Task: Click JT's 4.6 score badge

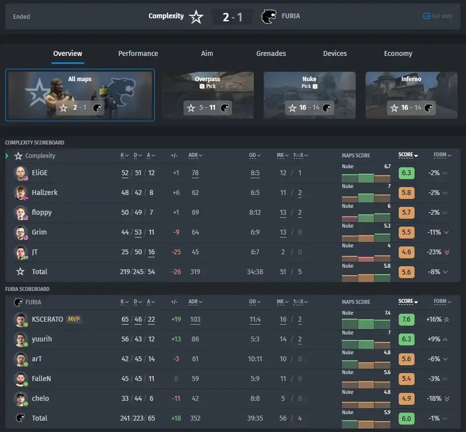Action: (x=406, y=252)
